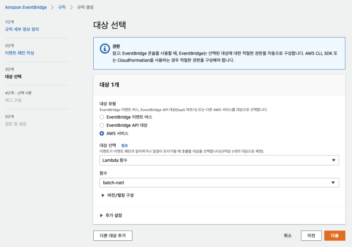Open the Lambda 함수 target dropdown

(x=219, y=160)
